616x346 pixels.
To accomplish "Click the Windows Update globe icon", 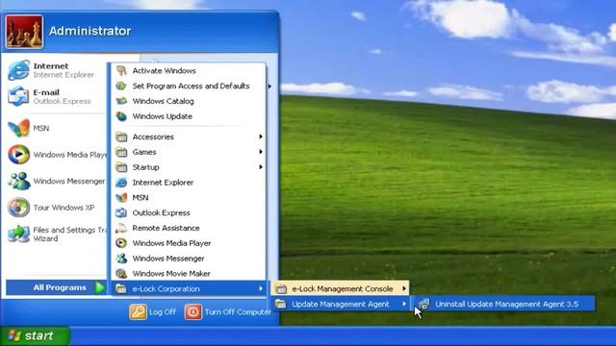I will pos(121,116).
